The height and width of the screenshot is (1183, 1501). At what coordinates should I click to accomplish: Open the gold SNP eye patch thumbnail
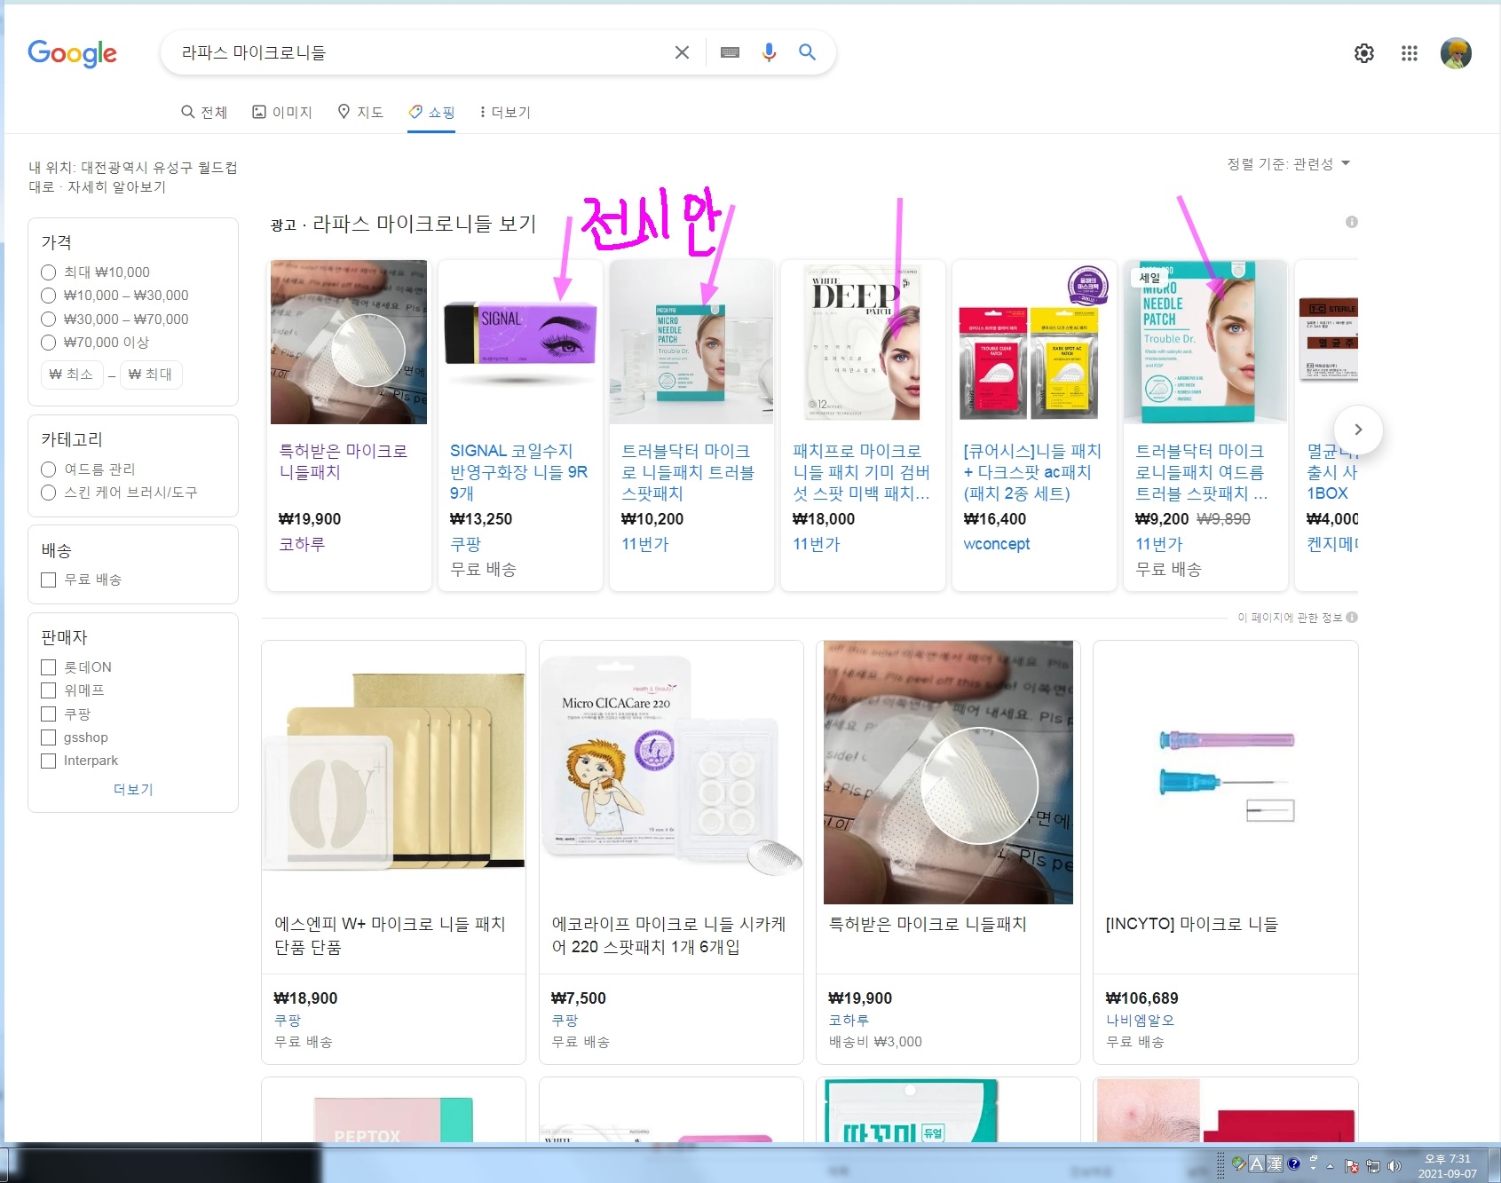pyautogui.click(x=393, y=772)
